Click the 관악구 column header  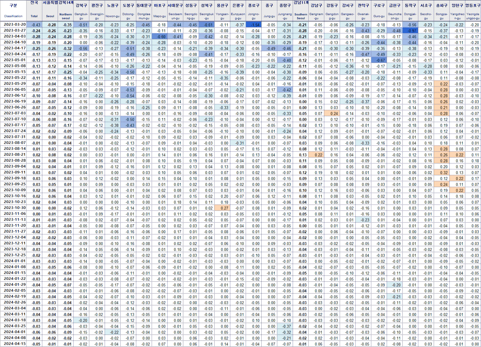point(363,5)
